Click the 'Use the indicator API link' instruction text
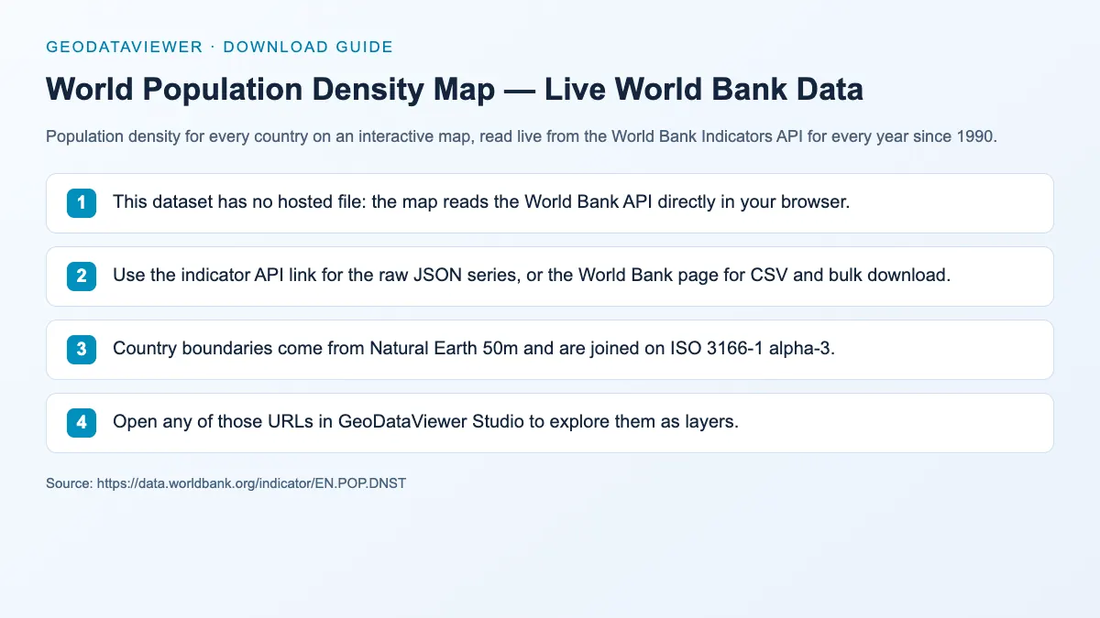The width and height of the screenshot is (1100, 618). (x=532, y=276)
